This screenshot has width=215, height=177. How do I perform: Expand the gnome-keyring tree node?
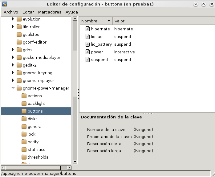[x=13, y=73]
